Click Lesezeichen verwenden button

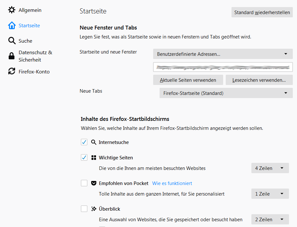point(259,80)
